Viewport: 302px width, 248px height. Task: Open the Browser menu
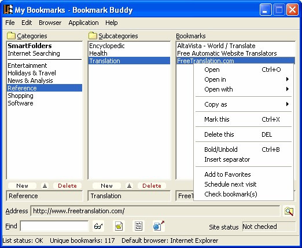point(50,23)
